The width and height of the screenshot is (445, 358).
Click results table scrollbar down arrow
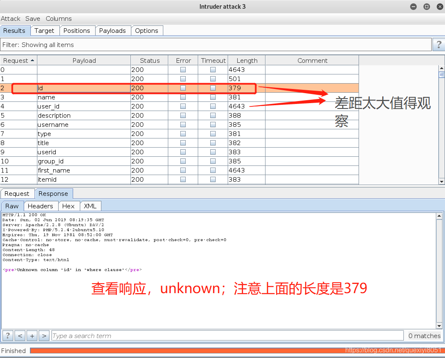coord(442,181)
